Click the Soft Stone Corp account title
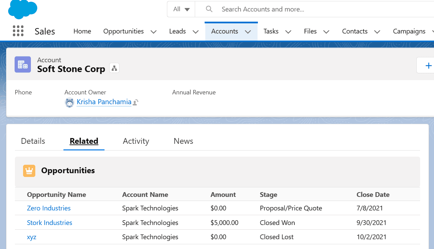Image resolution: width=434 pixels, height=249 pixels. pyautogui.click(x=71, y=69)
